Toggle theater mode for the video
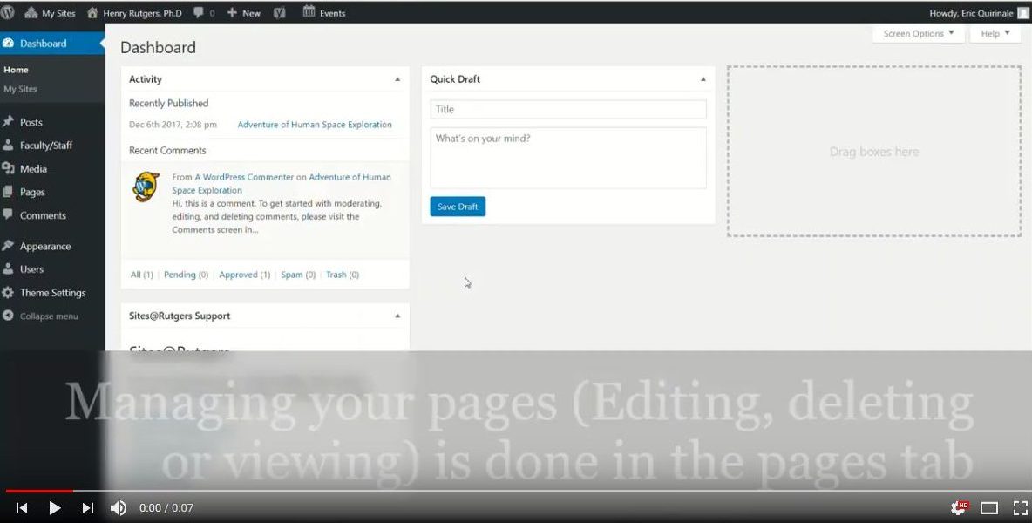 989,507
